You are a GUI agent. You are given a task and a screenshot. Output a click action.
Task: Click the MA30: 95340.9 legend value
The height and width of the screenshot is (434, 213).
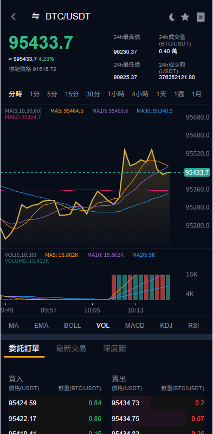154,111
